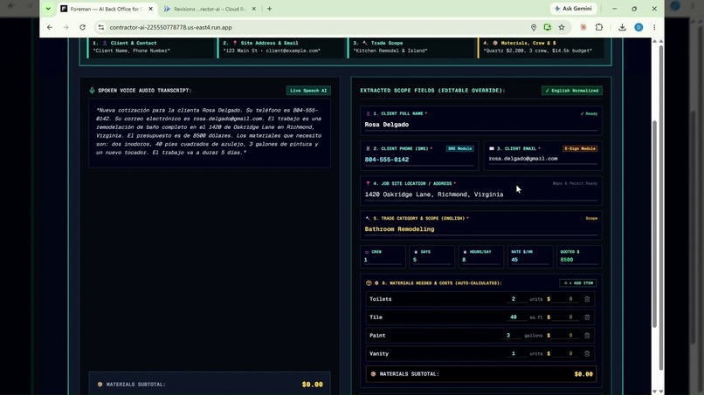Screen dimensions: 704x395
Task: Click inside the spoken transcript text box
Action: pos(210,133)
